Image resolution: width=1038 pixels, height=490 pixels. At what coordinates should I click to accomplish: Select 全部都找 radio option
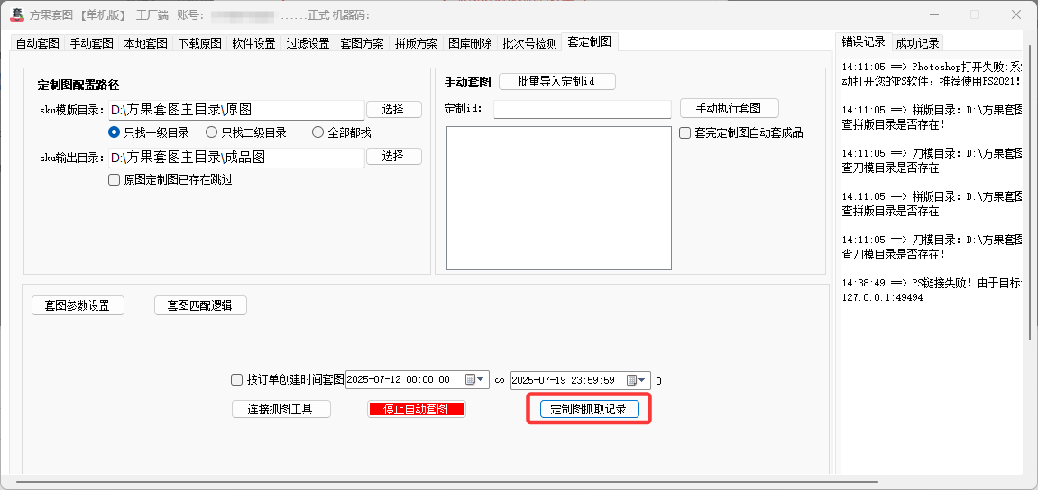342,132
